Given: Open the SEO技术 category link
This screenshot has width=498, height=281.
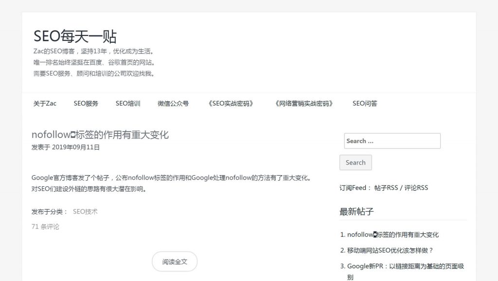Looking at the screenshot, I should [85, 212].
